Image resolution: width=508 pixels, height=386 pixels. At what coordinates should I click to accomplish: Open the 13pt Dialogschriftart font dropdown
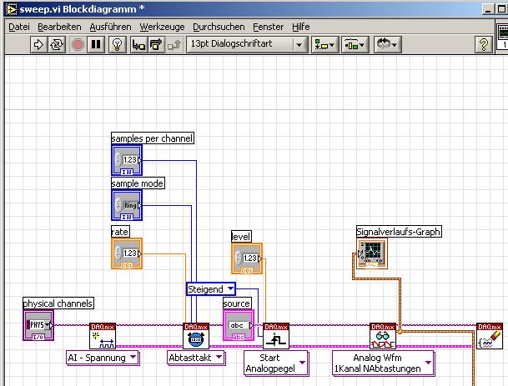pos(247,44)
